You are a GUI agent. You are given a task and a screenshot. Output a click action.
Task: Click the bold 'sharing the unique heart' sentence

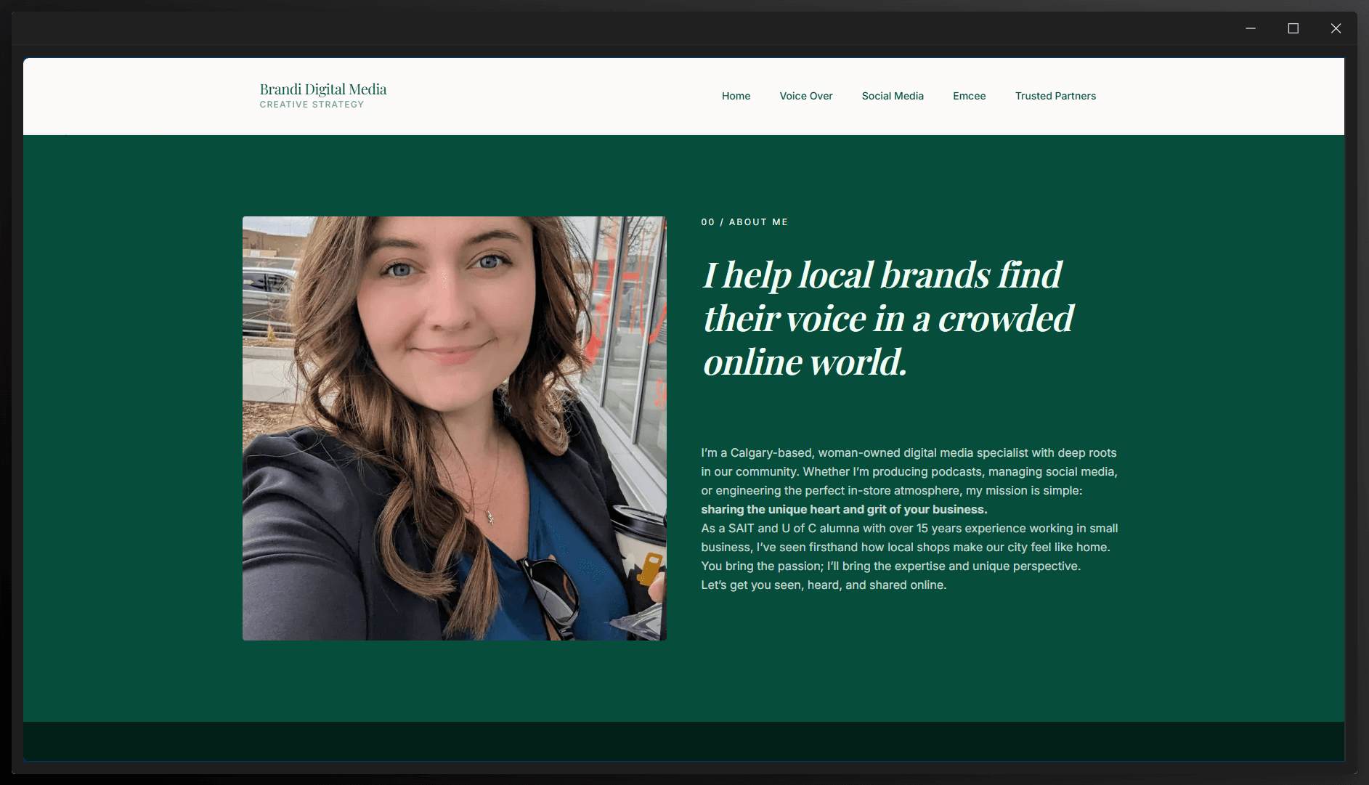coord(843,509)
